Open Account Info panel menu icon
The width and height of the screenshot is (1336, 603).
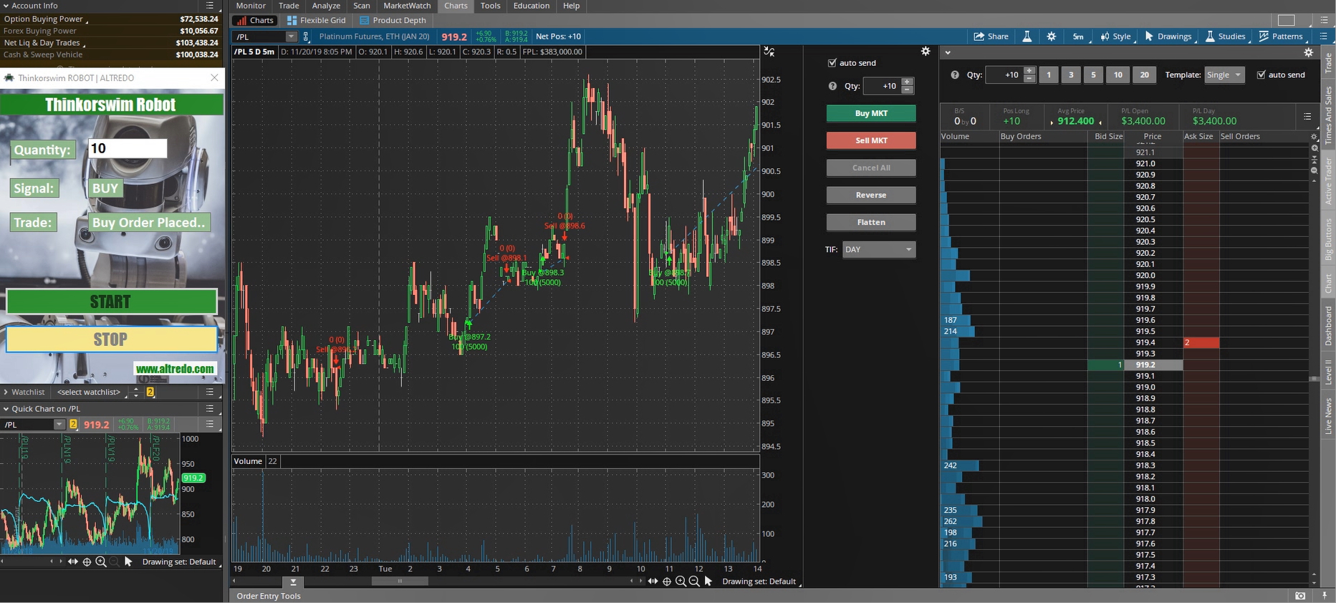coord(210,6)
